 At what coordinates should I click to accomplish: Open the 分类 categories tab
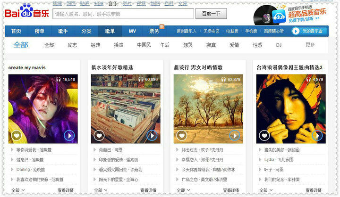point(86,31)
